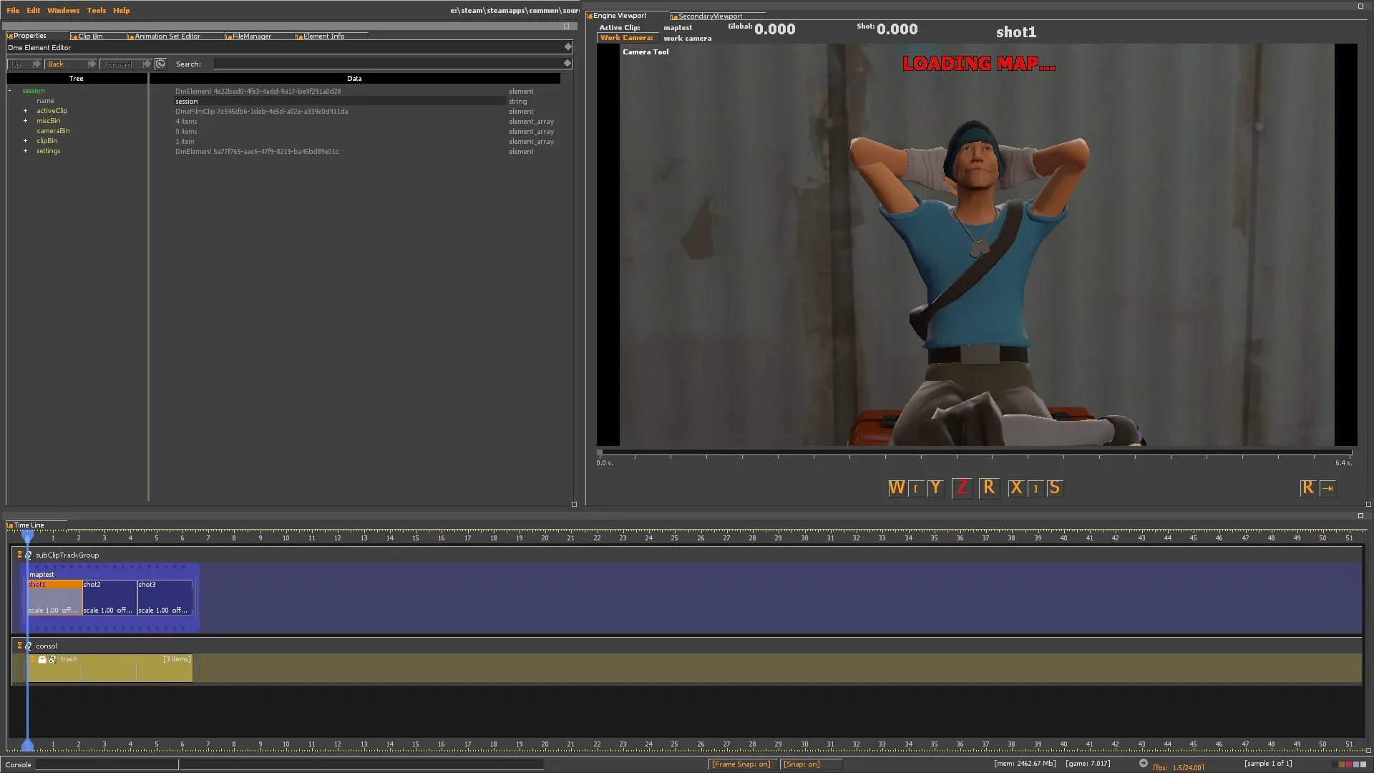Screen dimensions: 1374x773
Task: Toggle Frame Snap in the status bar
Action: pos(741,764)
